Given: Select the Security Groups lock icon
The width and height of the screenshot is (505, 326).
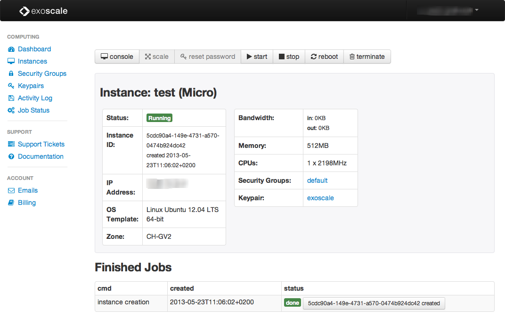Looking at the screenshot, I should click(11, 74).
